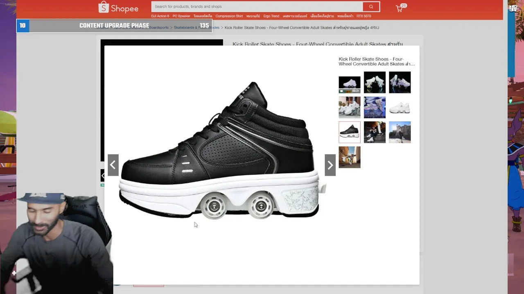
Task: Open the Ergo Trend suggestion link
Action: point(271,16)
